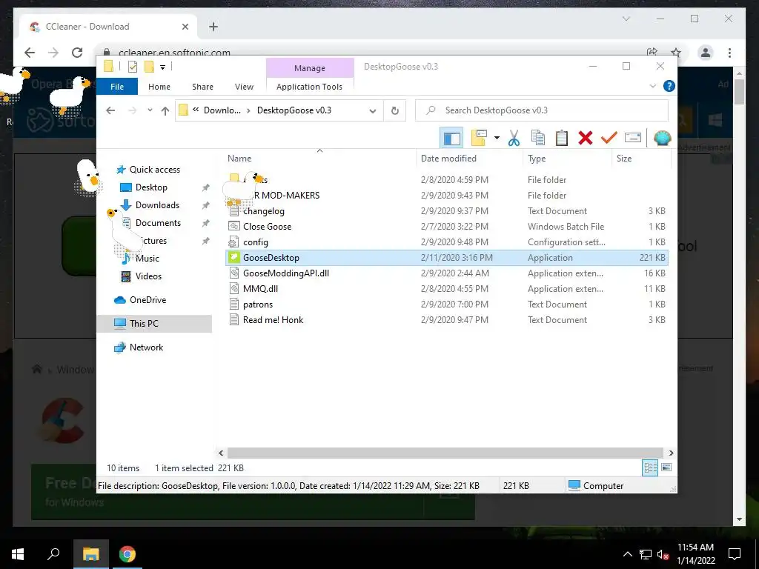Viewport: 759px width, 569px height.
Task: Open Music in navigation pane
Action: (148, 259)
